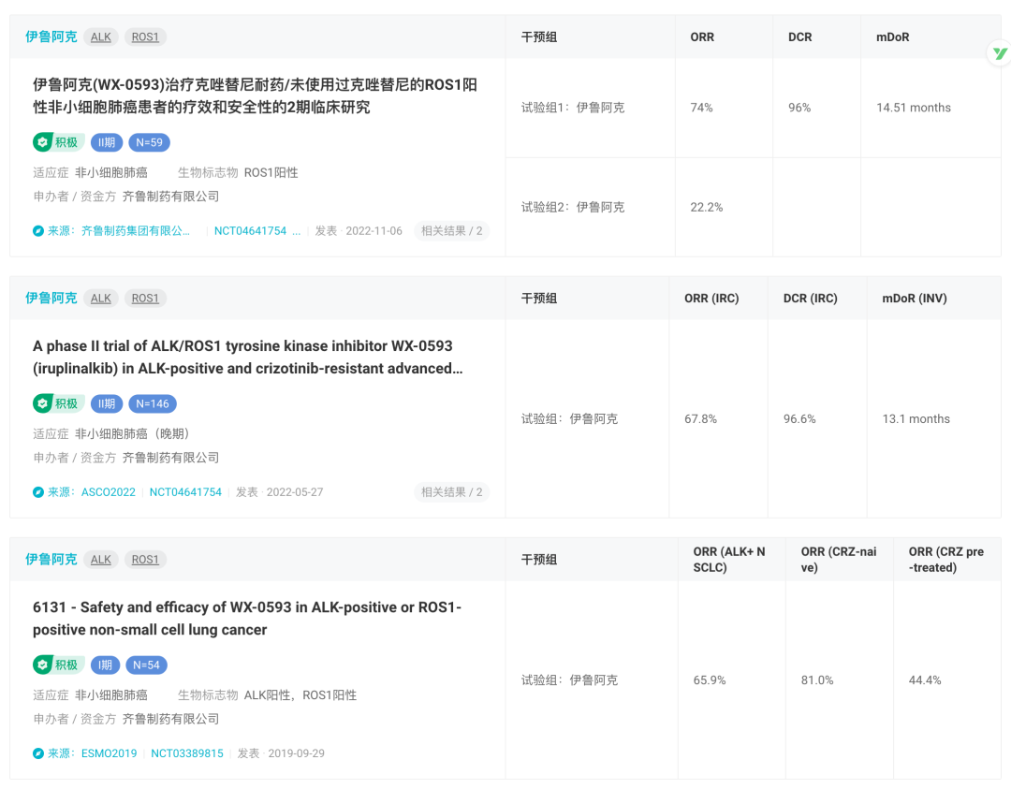The image size is (1011, 789).
Task: Click the ORR (CRZ pre-treated) column header
Action: [x=946, y=560]
